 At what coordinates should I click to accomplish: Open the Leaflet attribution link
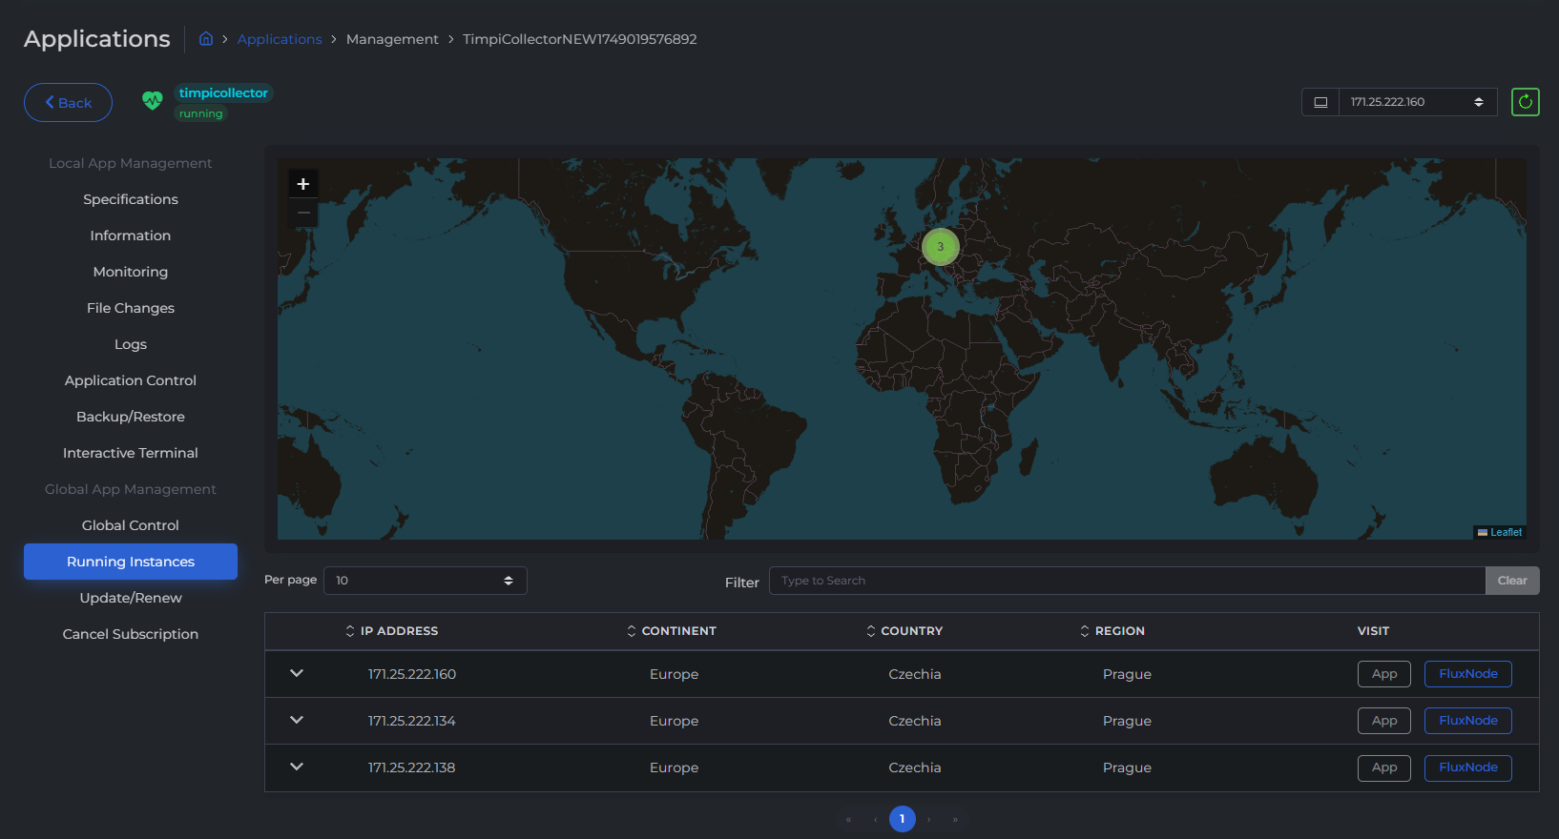(1506, 532)
